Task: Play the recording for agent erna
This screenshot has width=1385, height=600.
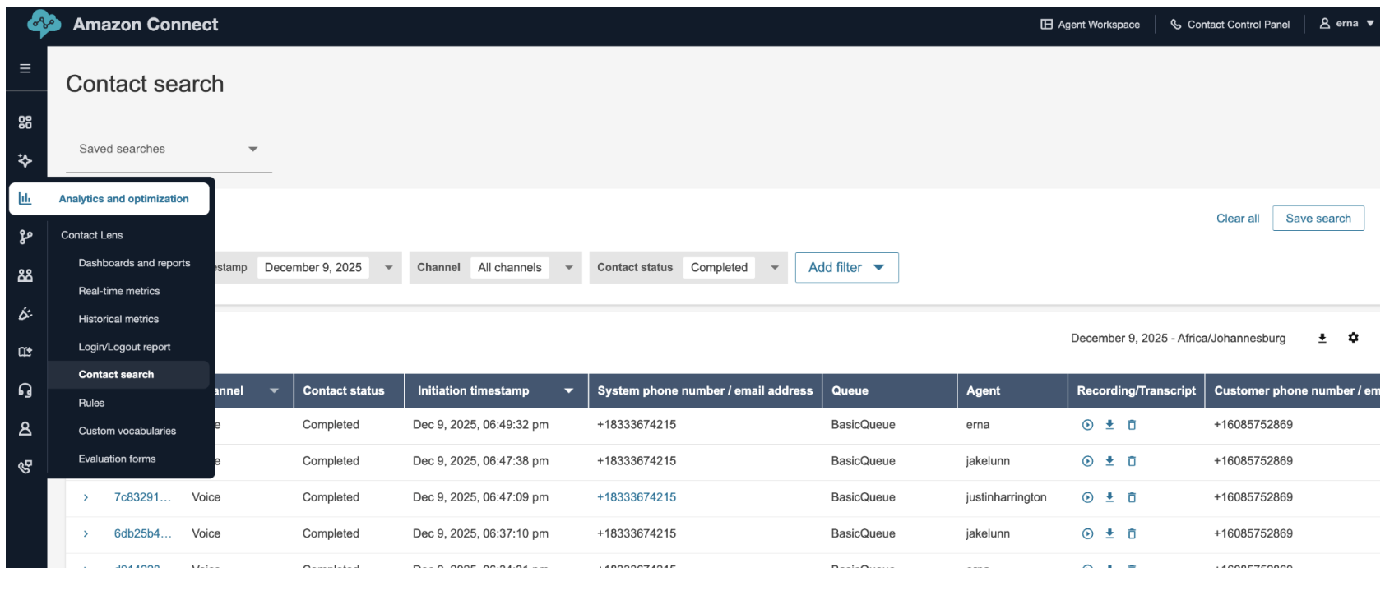Action: click(1087, 425)
